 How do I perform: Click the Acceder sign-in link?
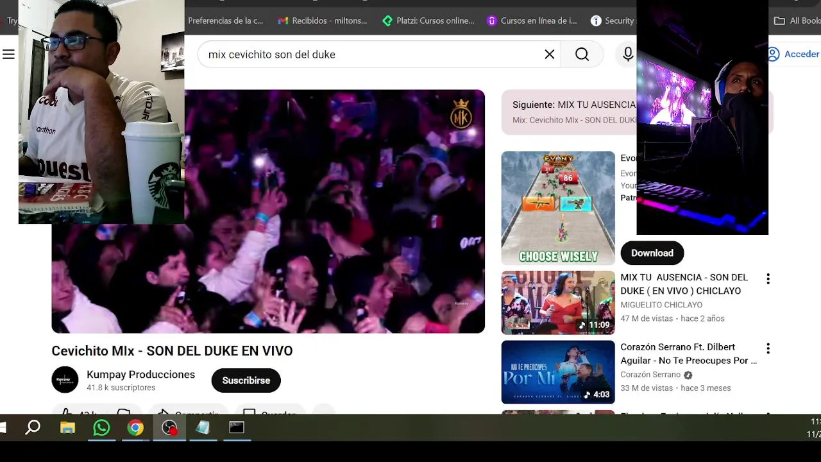794,54
